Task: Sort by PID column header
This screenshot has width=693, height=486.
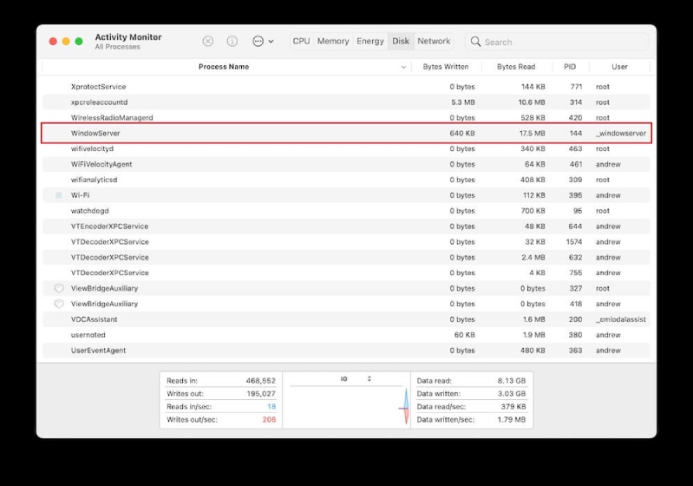Action: [570, 67]
